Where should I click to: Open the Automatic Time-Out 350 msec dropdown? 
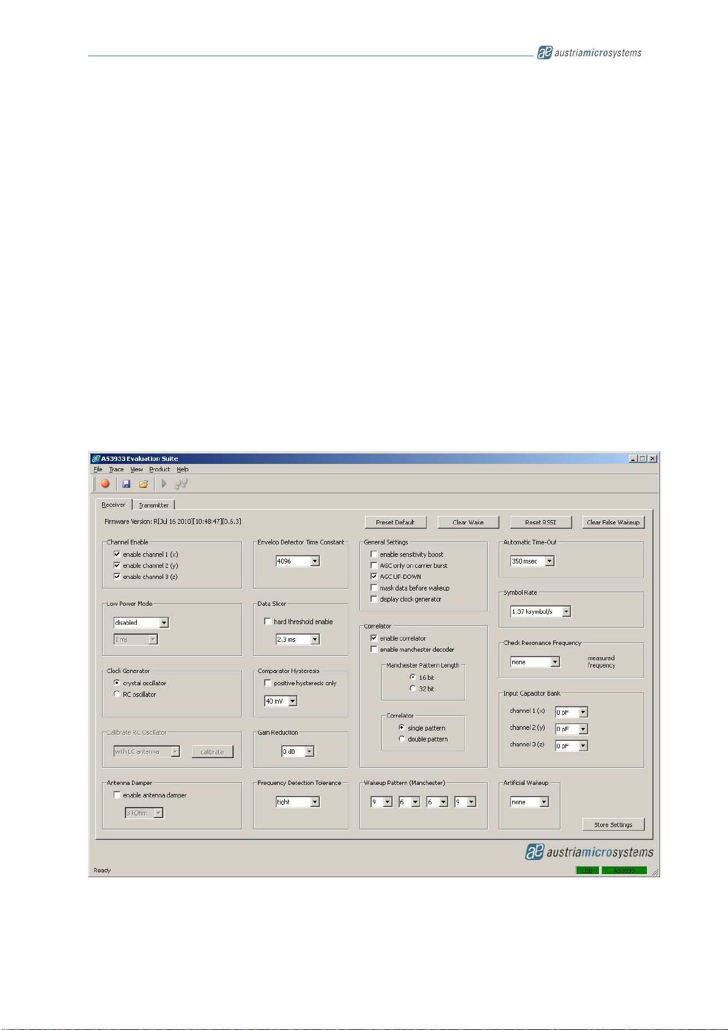click(x=532, y=561)
